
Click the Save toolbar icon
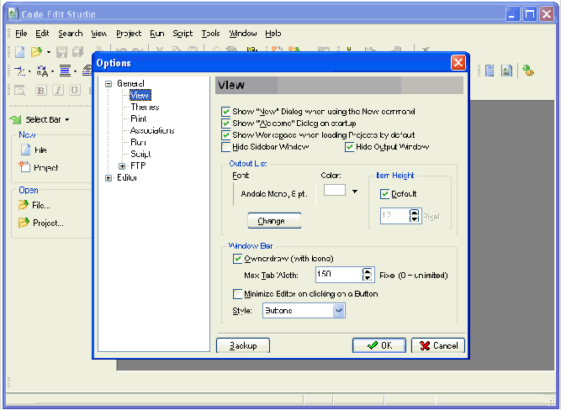tap(62, 52)
